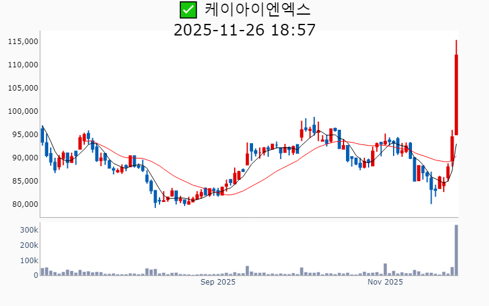Click the 105,000 price axis label

(x=23, y=88)
